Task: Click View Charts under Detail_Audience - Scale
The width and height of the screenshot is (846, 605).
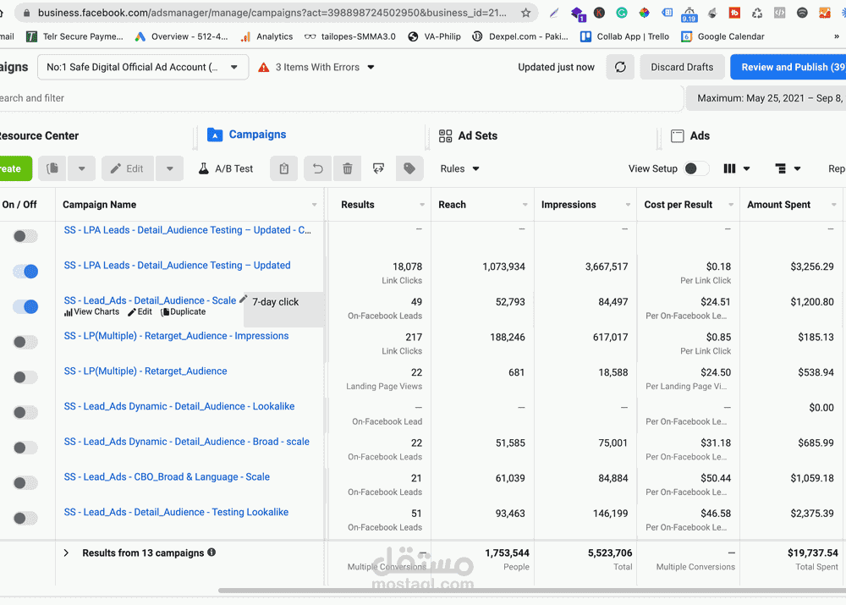Action: (x=91, y=312)
